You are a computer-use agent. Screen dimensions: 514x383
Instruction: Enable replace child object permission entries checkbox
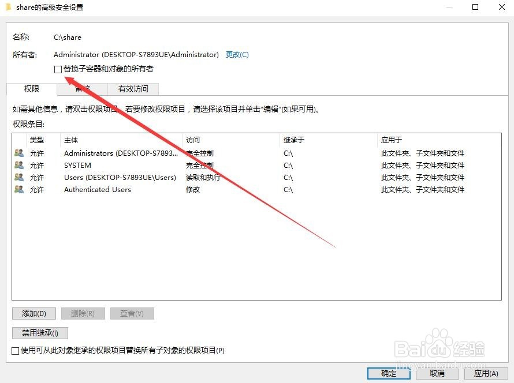[16, 350]
